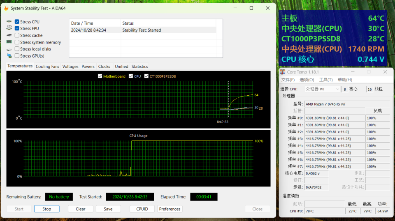The height and width of the screenshot is (221, 395).
Task: Click the 16 线程 thread count field
Action: (x=369, y=89)
